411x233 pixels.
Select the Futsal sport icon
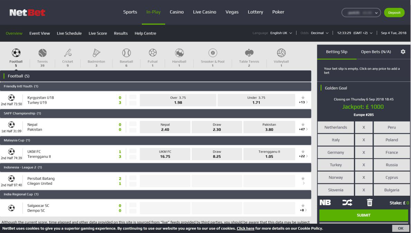click(153, 53)
